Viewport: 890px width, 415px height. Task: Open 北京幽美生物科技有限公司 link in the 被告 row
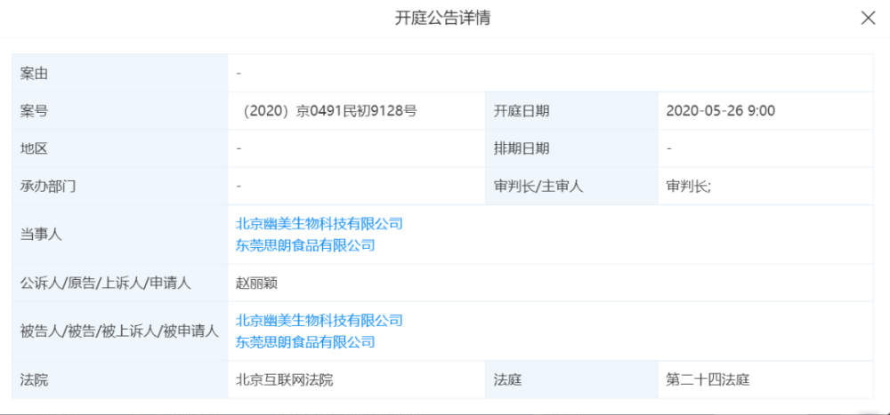point(320,320)
